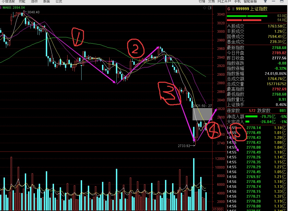Click the green list icon beside 999999
The height and width of the screenshot is (211, 288).
233,9
